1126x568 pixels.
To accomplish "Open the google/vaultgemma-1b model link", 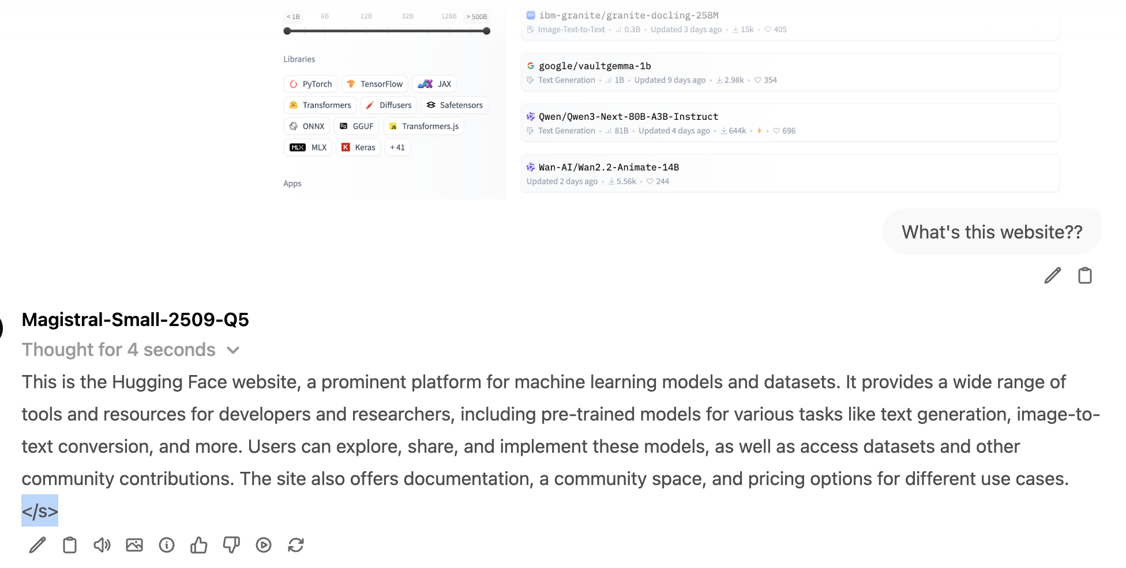I will coord(595,66).
